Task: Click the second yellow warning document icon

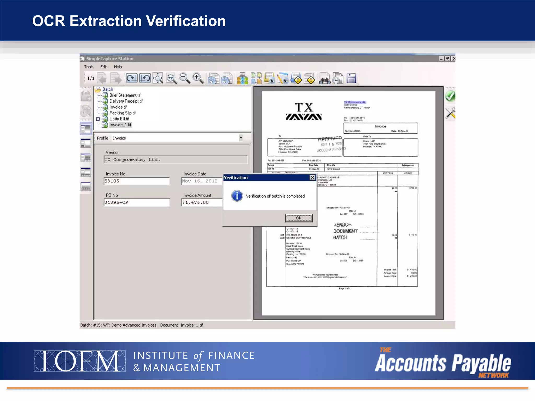Action: point(310,78)
